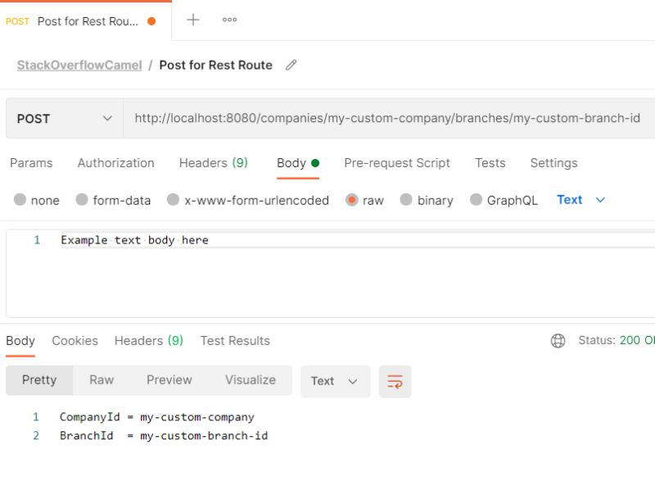Switch response view to Preview
The width and height of the screenshot is (655, 477).
click(x=169, y=379)
